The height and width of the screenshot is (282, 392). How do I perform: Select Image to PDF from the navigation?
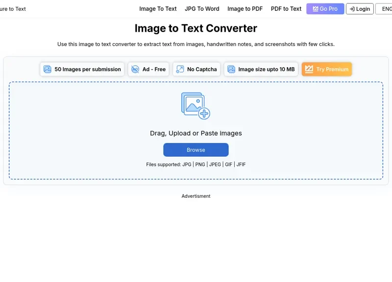click(x=245, y=8)
